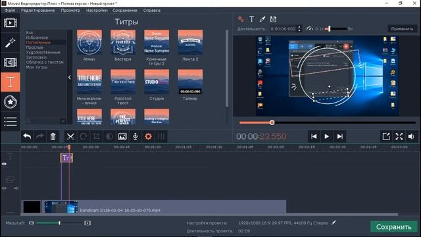
Task: Skip to previous frame button
Action: (x=314, y=136)
